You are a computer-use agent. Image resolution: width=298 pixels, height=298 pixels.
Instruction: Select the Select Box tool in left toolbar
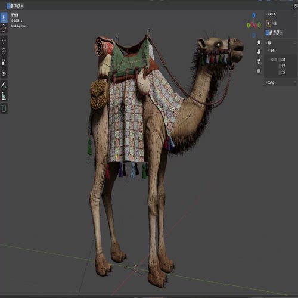coord(4,17)
